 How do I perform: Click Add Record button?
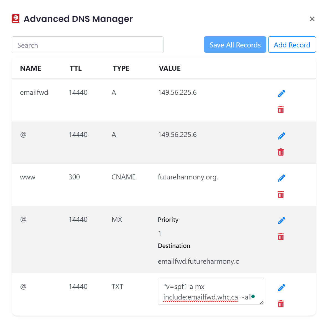click(x=292, y=45)
